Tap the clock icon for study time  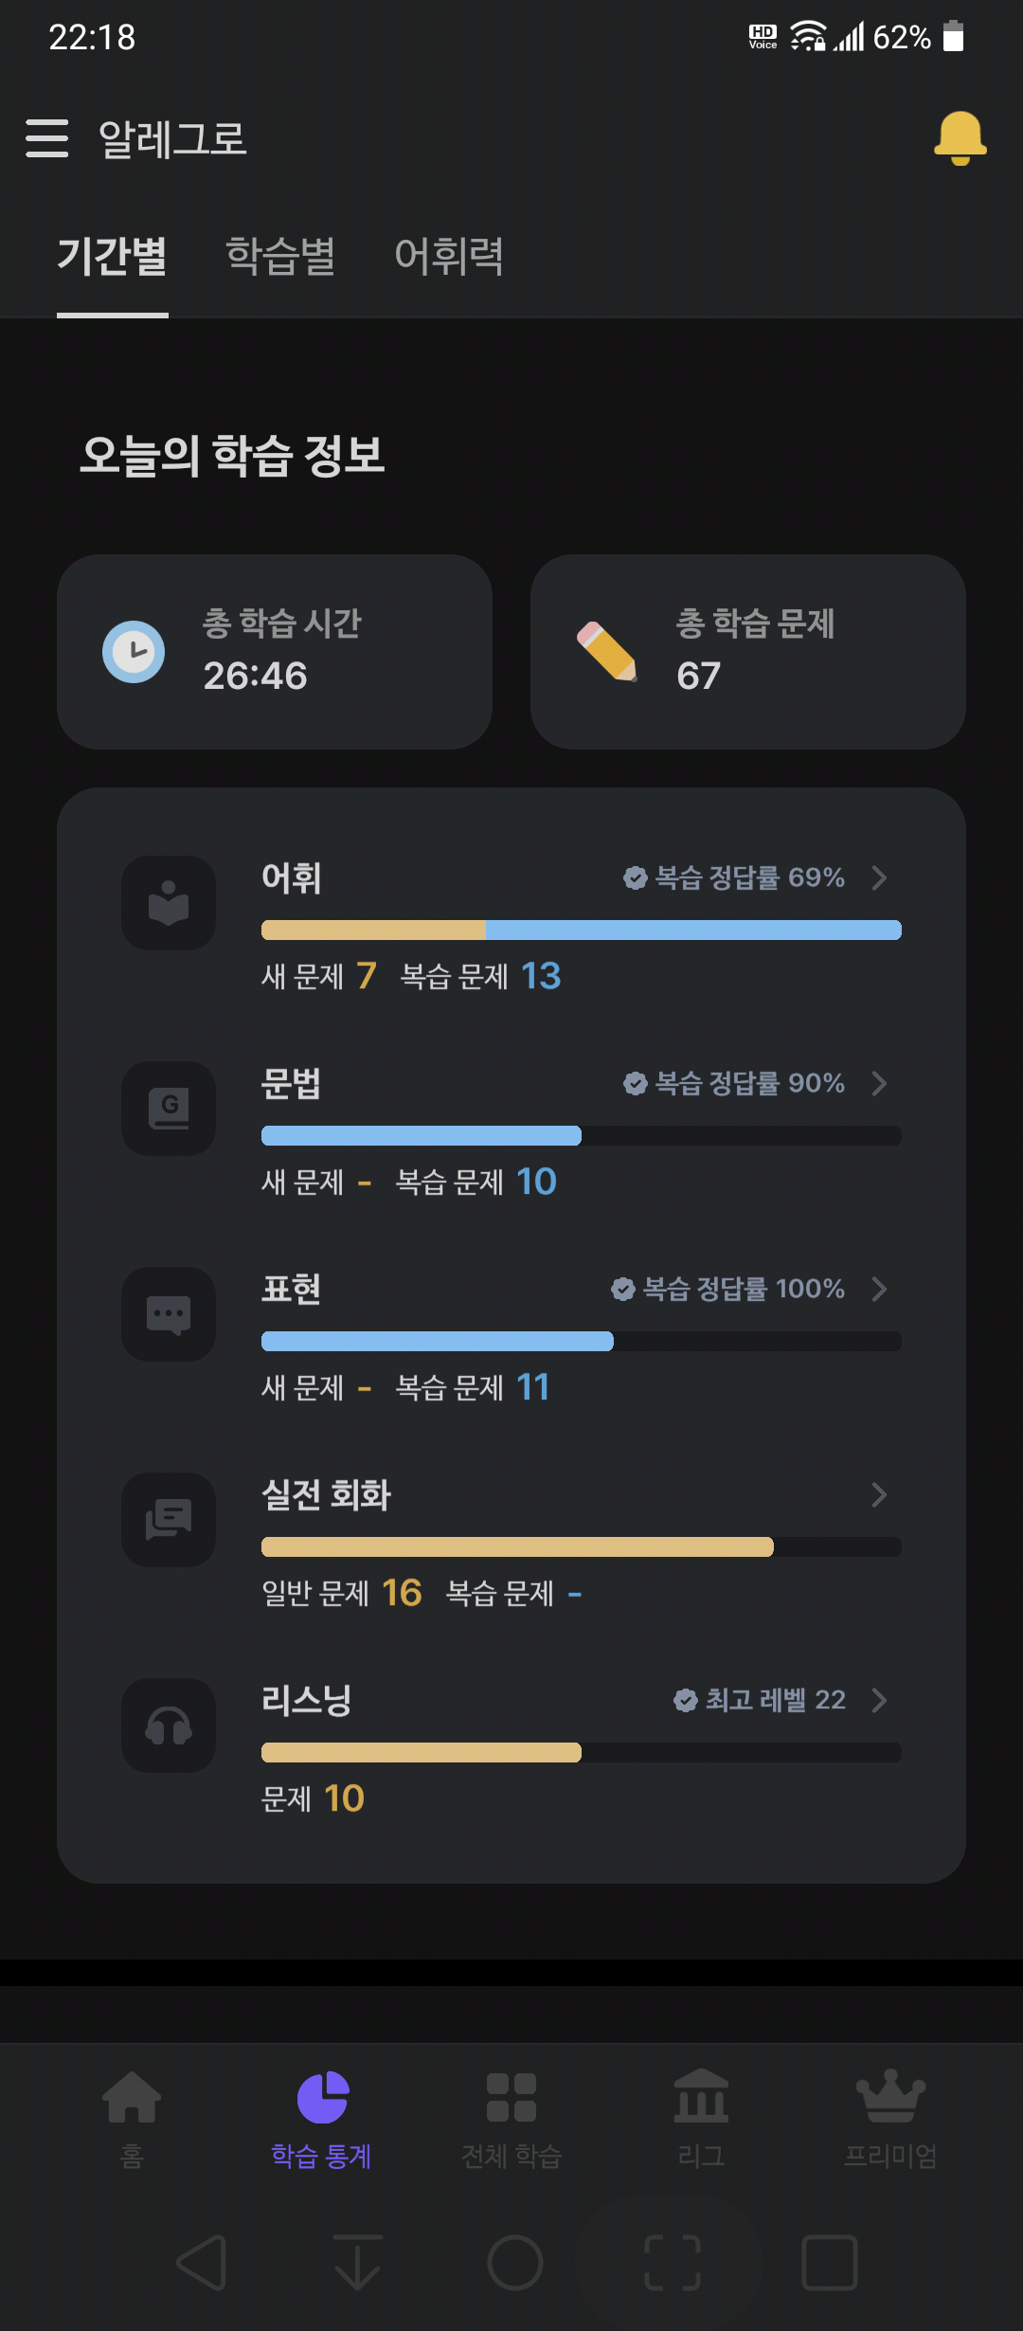tap(134, 652)
